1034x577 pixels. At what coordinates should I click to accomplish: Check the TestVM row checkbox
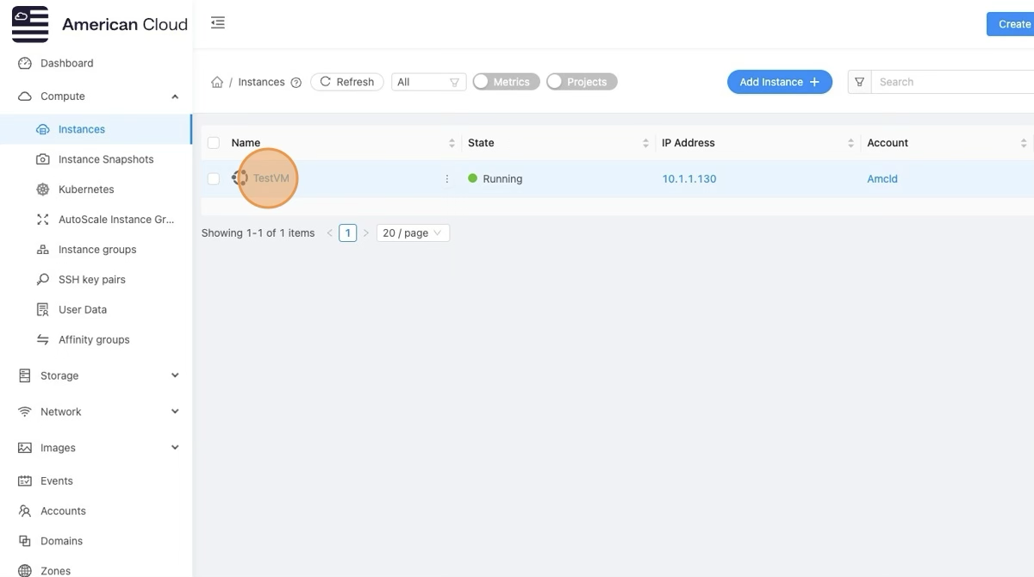214,179
